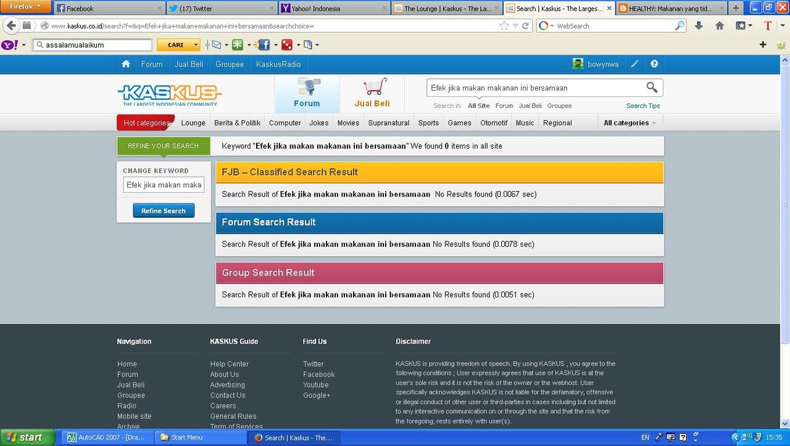Select Jual Beli search scope
Image resolution: width=790 pixels, height=446 pixels.
point(530,106)
